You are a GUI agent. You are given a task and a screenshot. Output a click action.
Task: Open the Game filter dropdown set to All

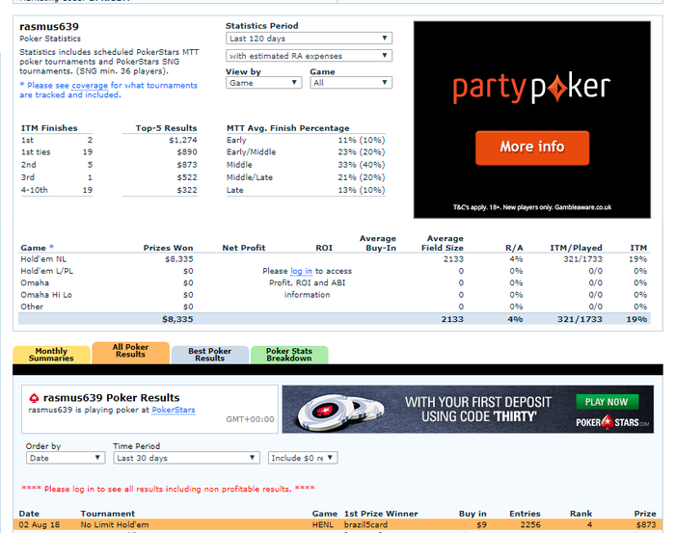coord(350,83)
